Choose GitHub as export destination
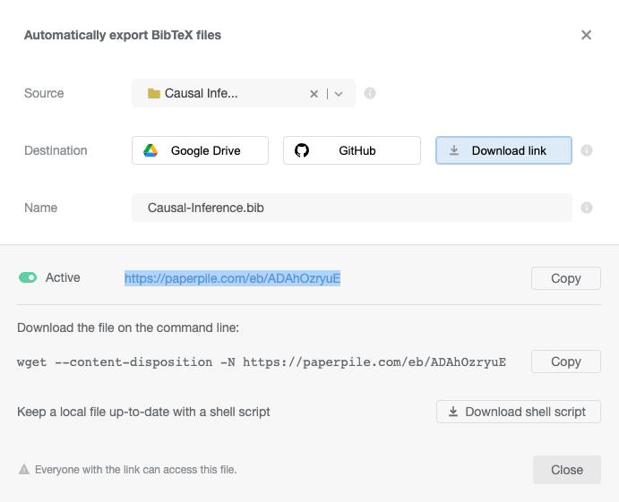 351,150
